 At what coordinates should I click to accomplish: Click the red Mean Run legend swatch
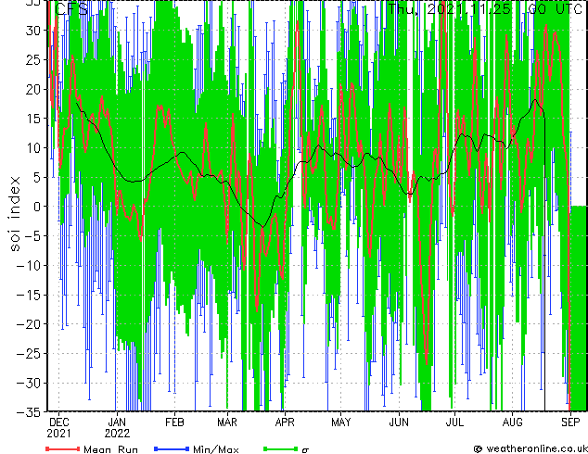point(63,448)
